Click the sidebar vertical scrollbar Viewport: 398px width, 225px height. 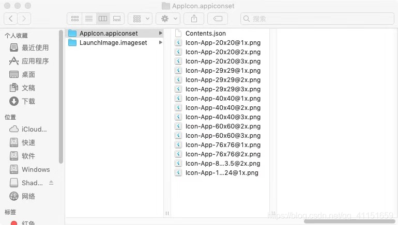60,97
